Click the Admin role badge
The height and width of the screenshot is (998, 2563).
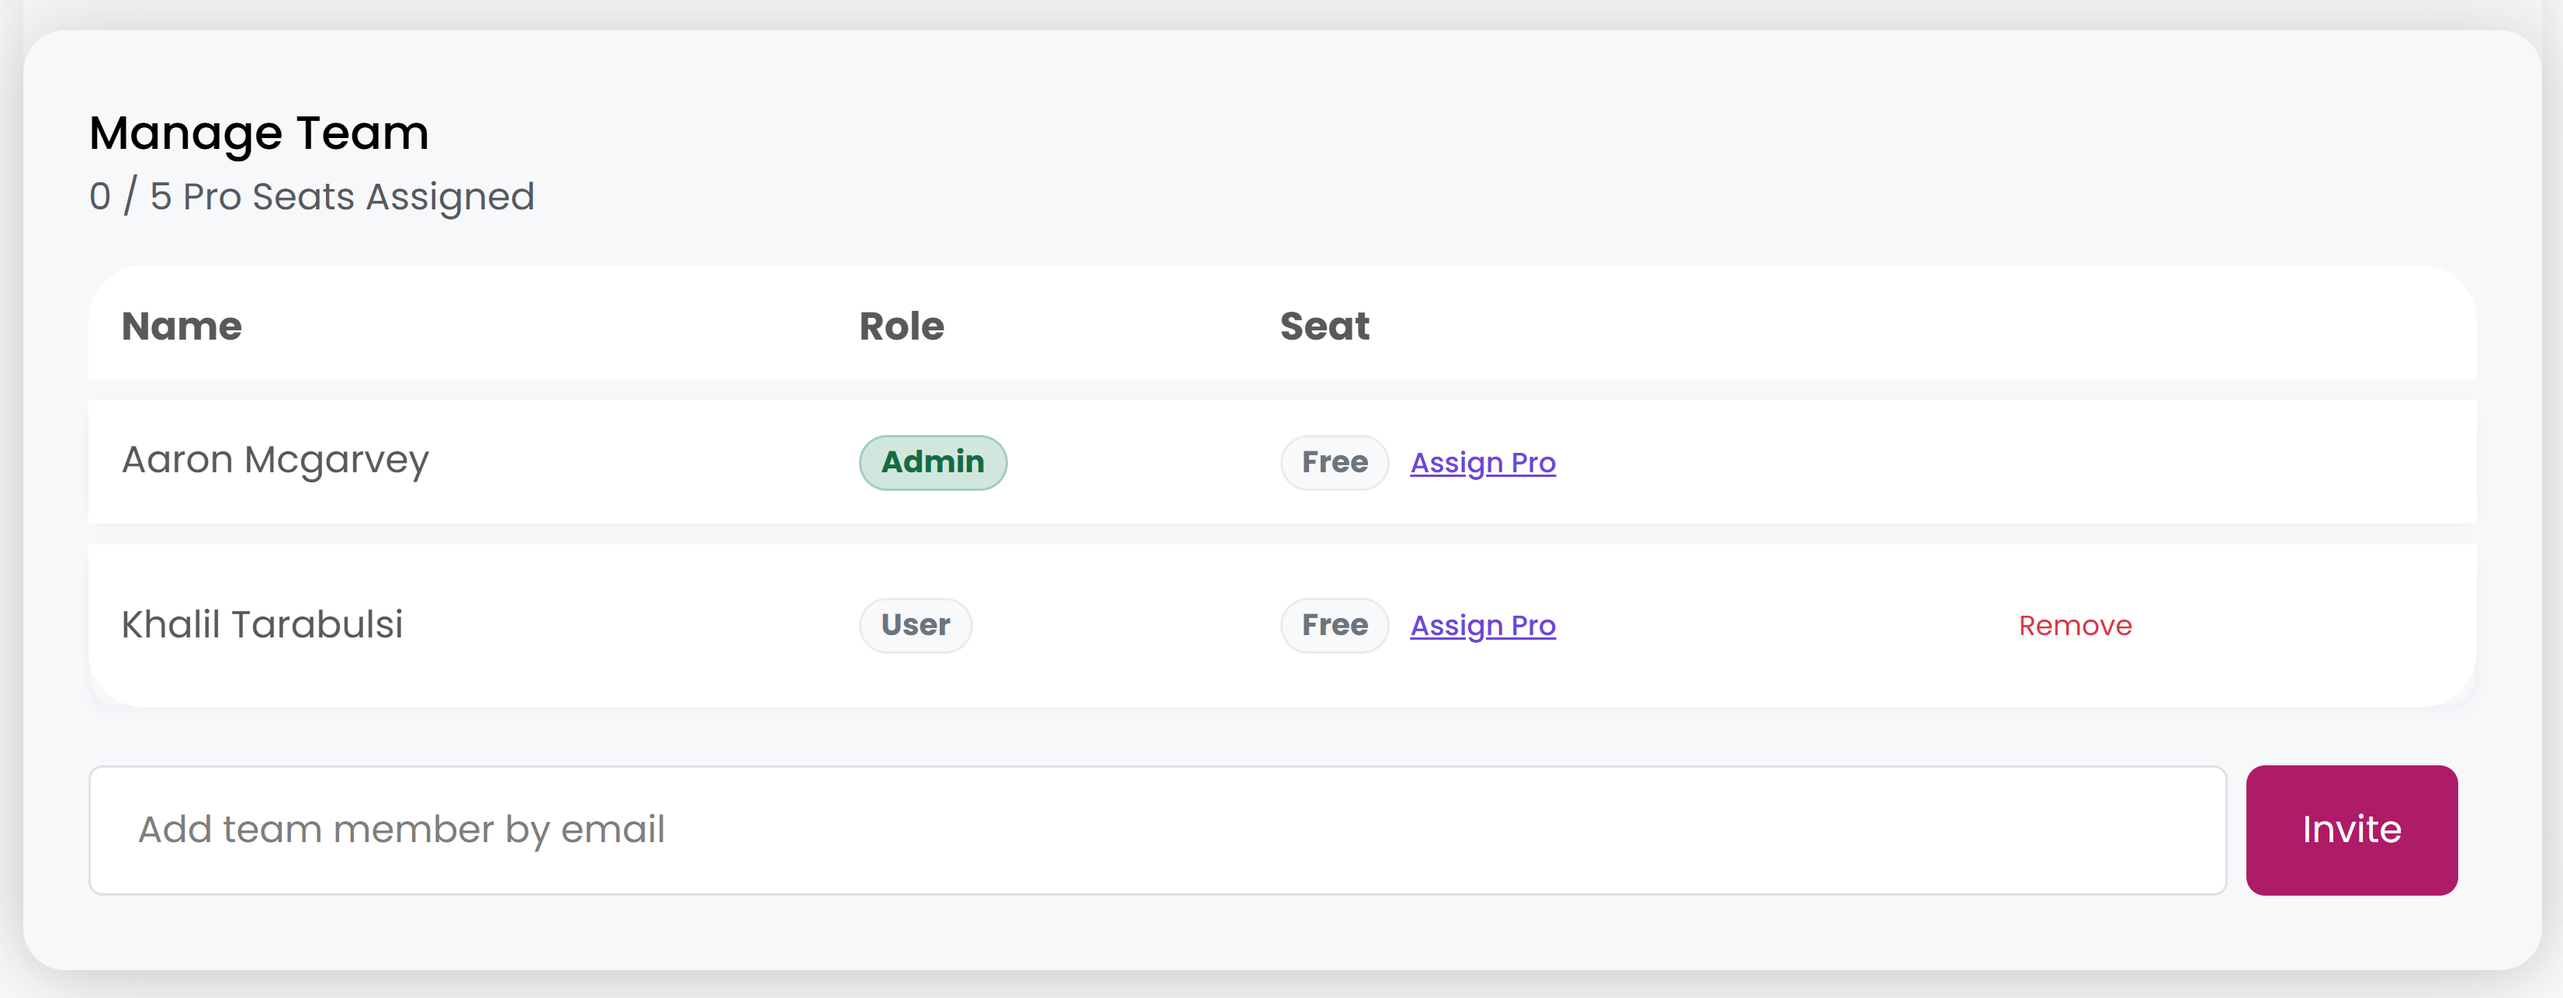click(932, 462)
